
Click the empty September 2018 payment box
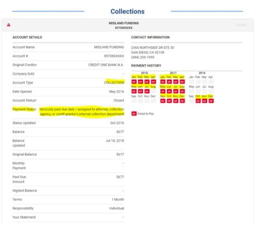point(134,101)
